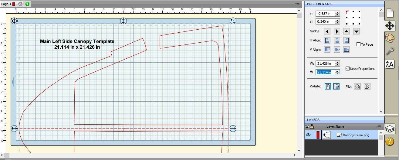This screenshot has width=399, height=160.
Task: Click the W width input field
Action: tap(324, 64)
